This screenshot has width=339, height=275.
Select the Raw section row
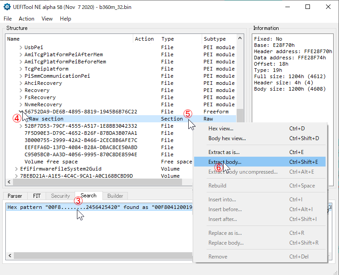pos(47,119)
